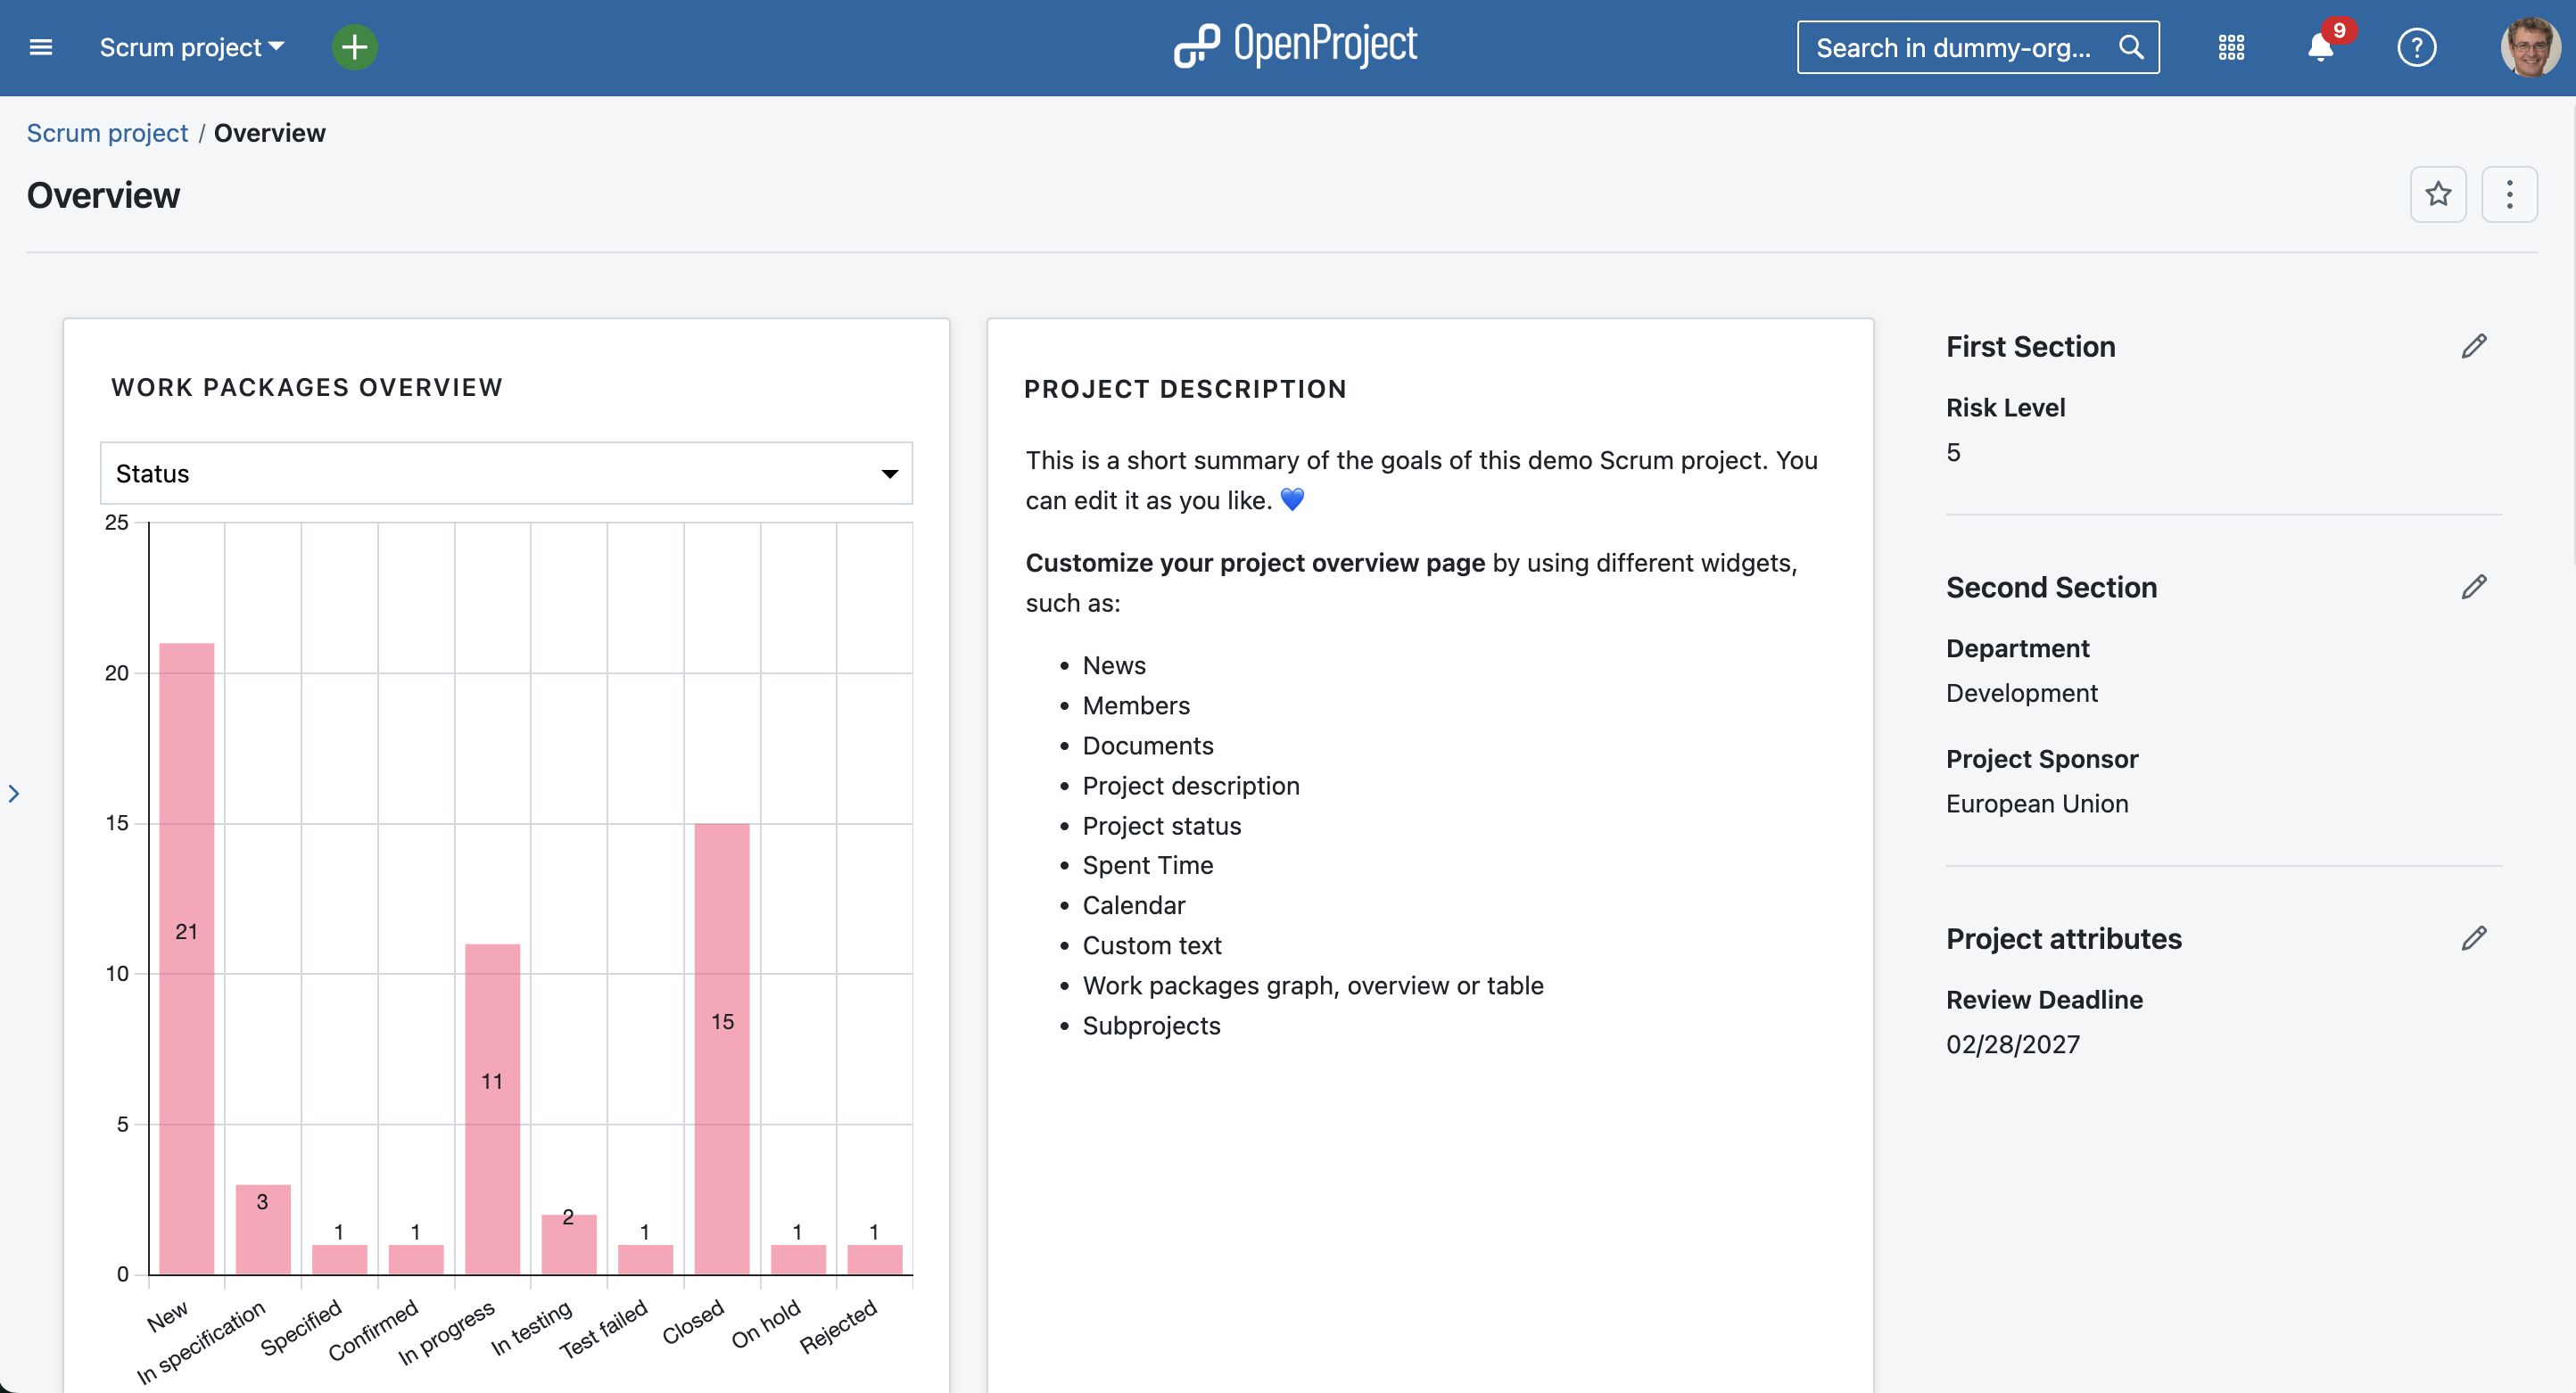Click the Overview breadcrumb item
This screenshot has height=1393, width=2576.
270,132
